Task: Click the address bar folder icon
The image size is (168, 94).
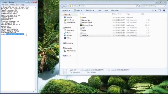Action: click(70, 6)
